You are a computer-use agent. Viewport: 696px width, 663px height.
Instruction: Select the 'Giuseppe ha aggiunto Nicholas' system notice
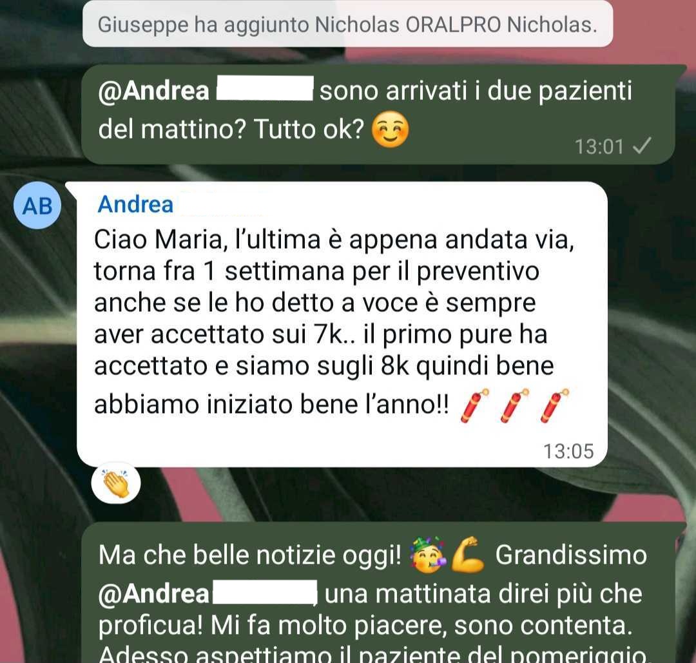347,24
